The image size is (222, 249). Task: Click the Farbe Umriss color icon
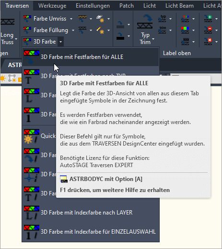pyautogui.click(x=27, y=19)
